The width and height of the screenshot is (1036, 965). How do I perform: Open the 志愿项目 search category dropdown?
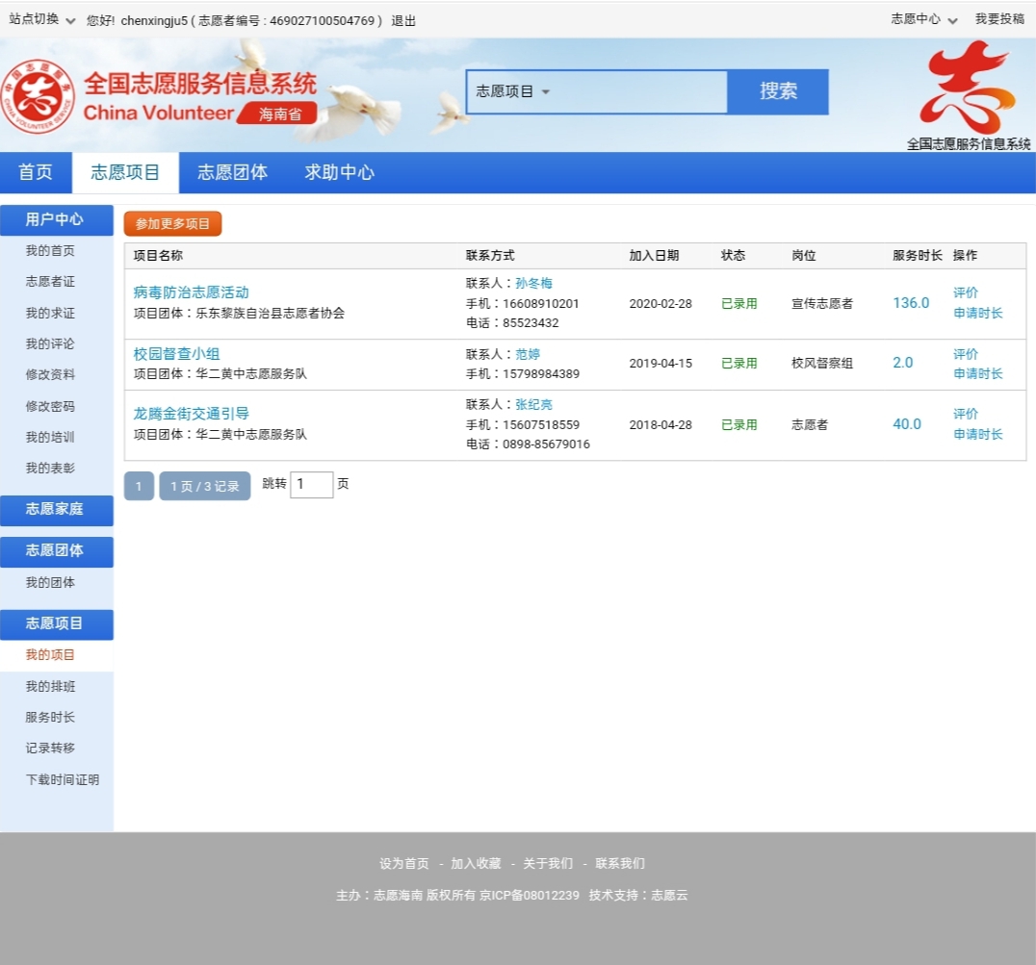click(513, 92)
